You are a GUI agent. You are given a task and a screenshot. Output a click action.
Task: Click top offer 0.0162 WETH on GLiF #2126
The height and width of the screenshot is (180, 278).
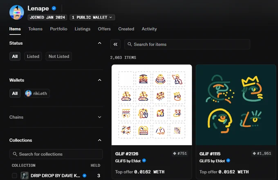[140, 172]
